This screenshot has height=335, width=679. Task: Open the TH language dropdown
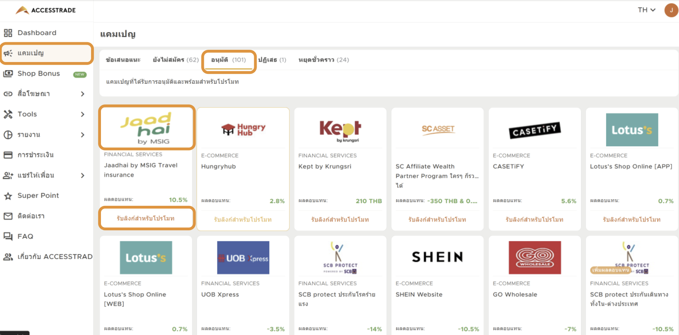pyautogui.click(x=647, y=10)
